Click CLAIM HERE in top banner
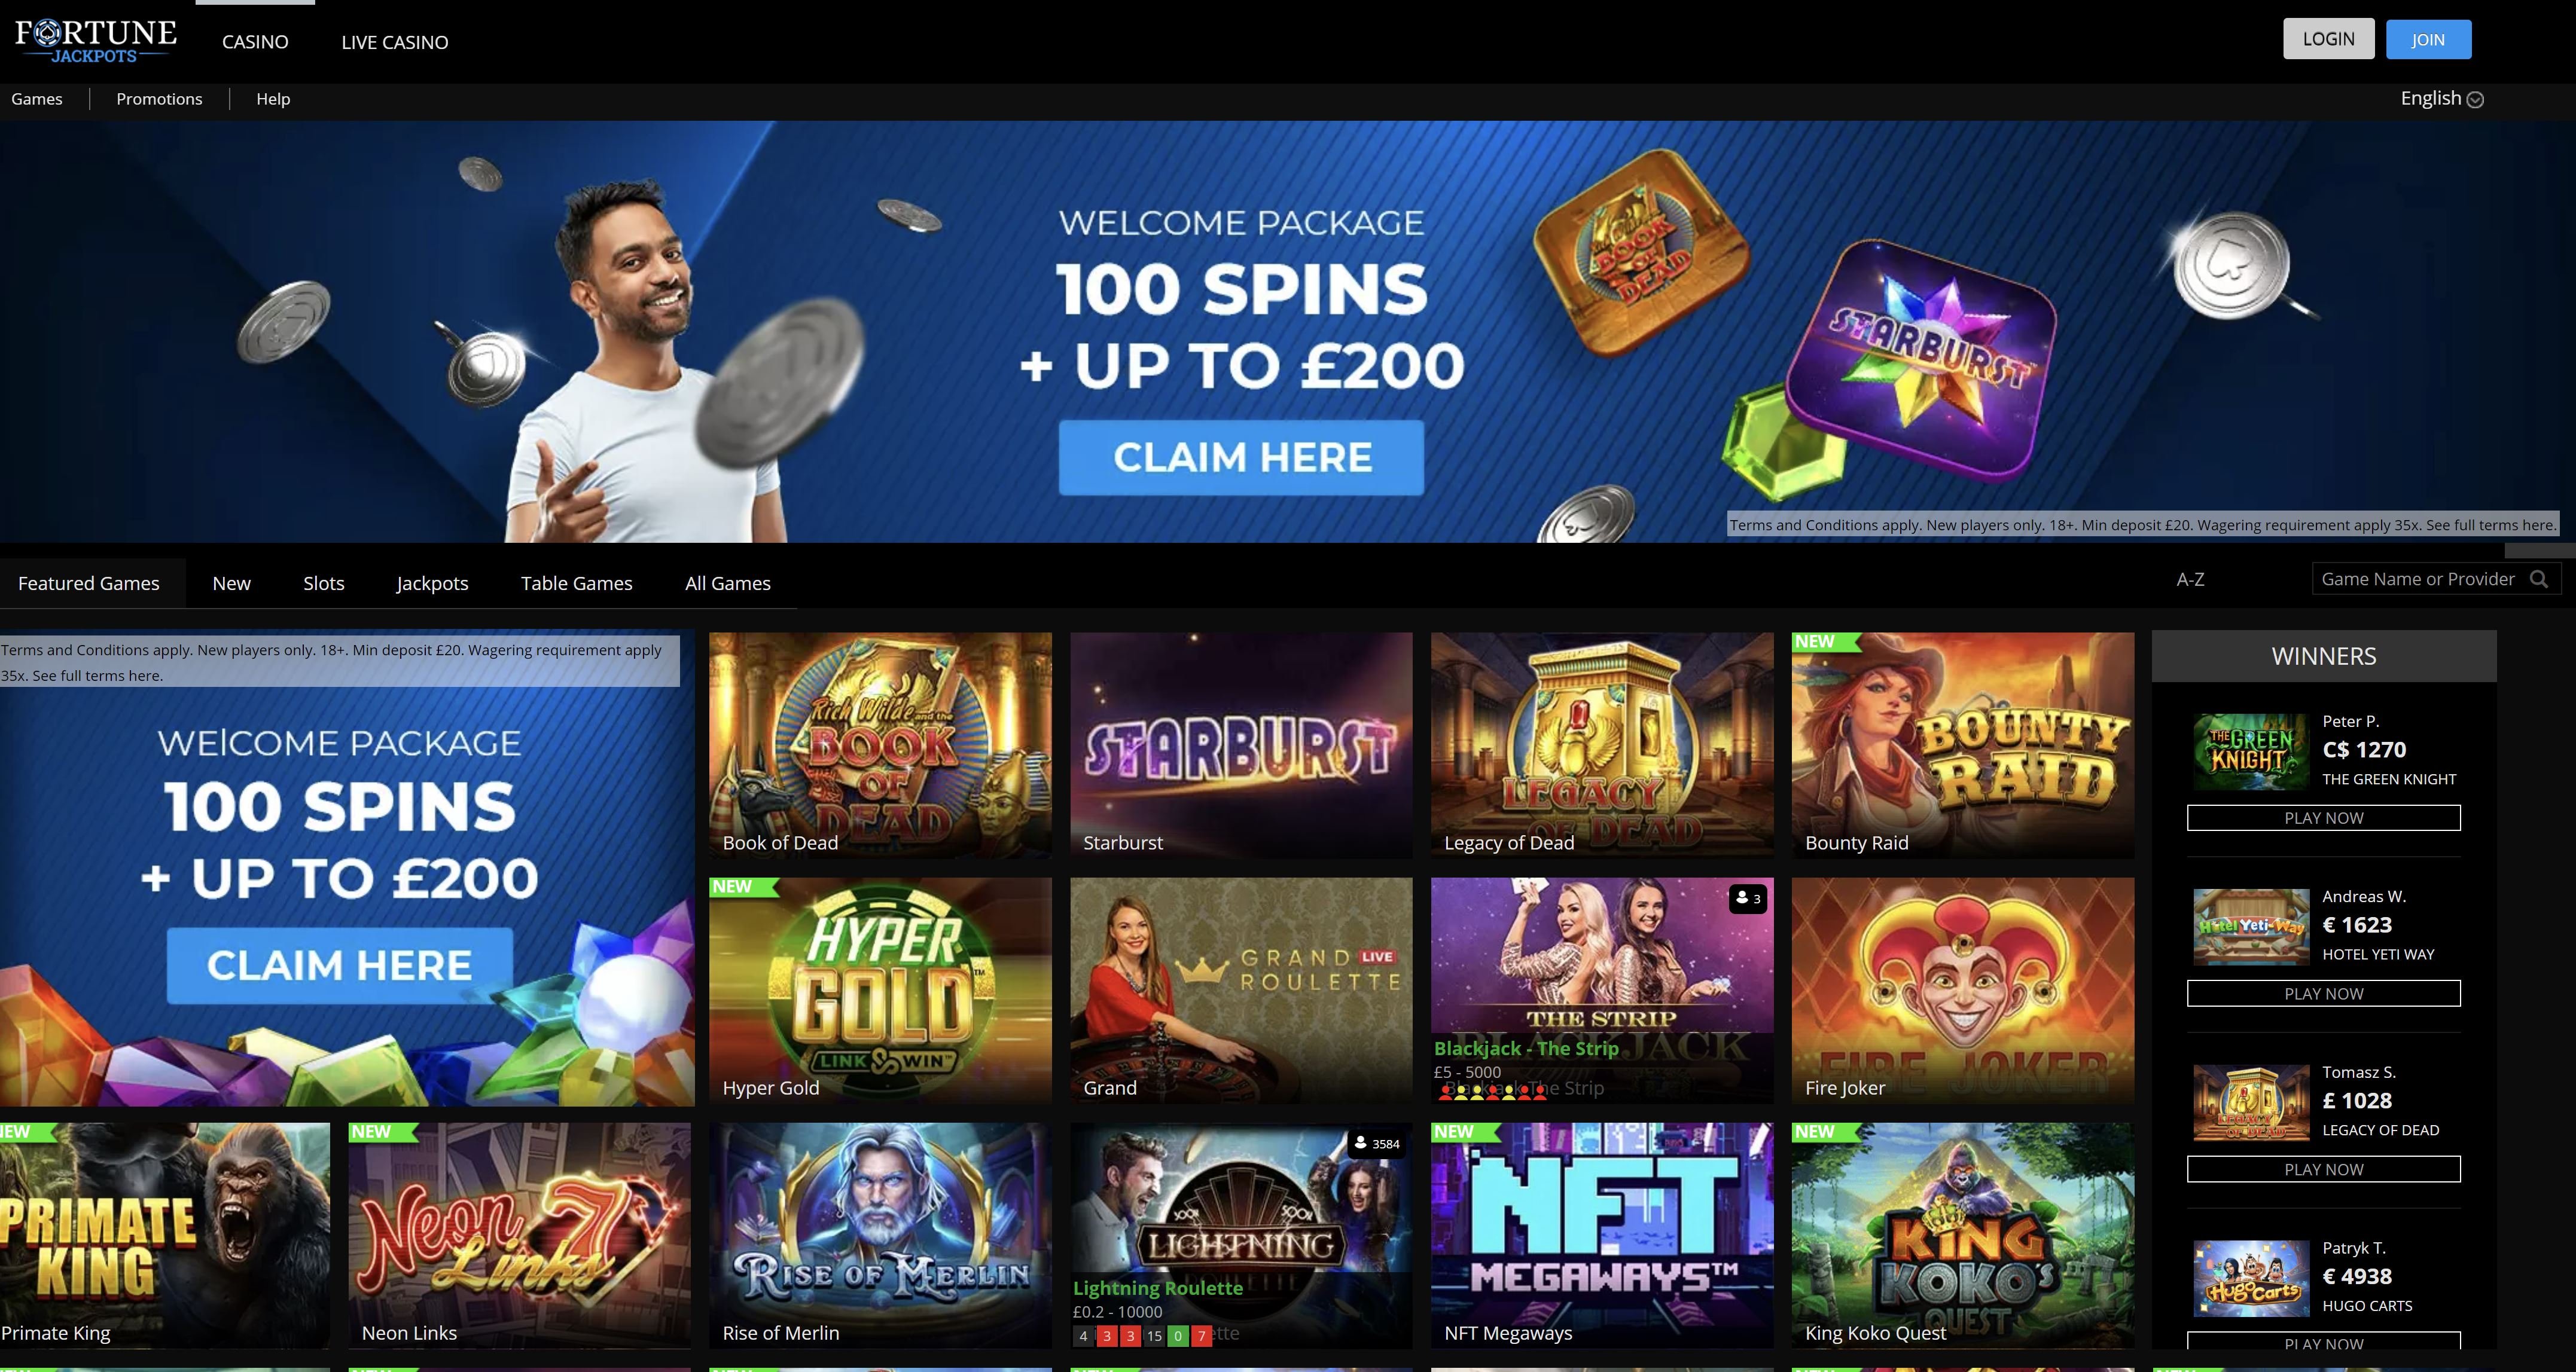The height and width of the screenshot is (1372, 2576). [x=1241, y=458]
